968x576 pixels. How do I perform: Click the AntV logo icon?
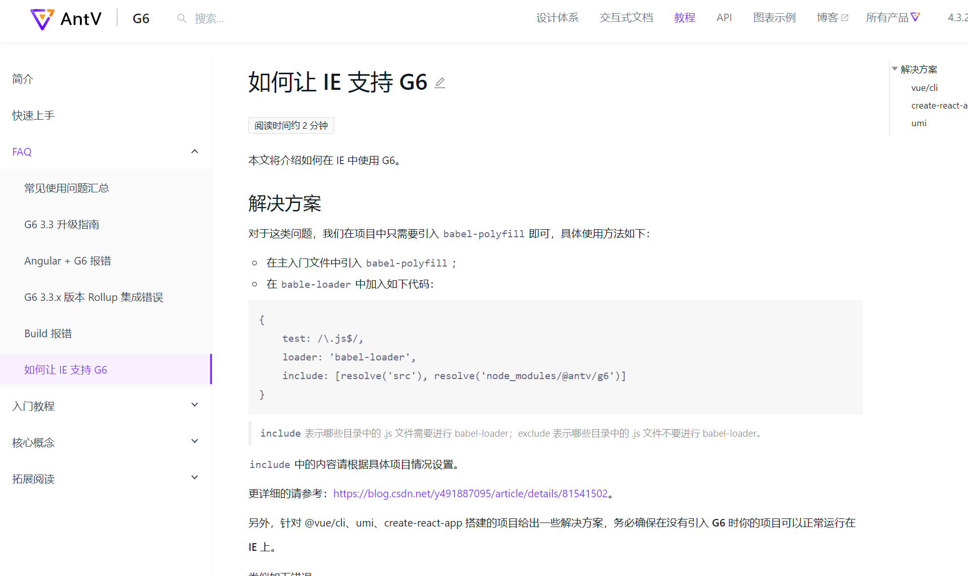42,19
